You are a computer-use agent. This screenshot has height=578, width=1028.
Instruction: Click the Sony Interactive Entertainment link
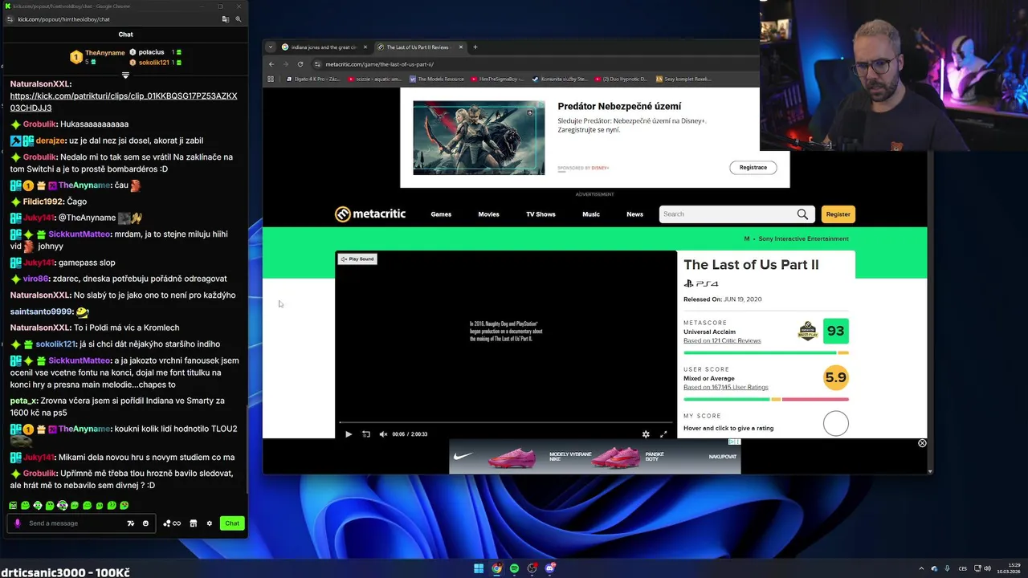pos(803,238)
